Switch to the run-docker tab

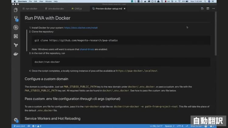(x=30, y=9)
